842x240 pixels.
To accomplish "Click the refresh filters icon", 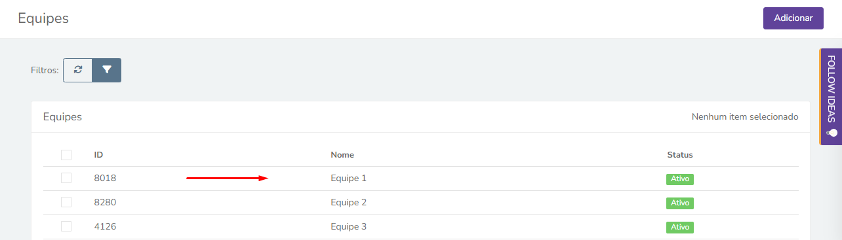I will (78, 70).
